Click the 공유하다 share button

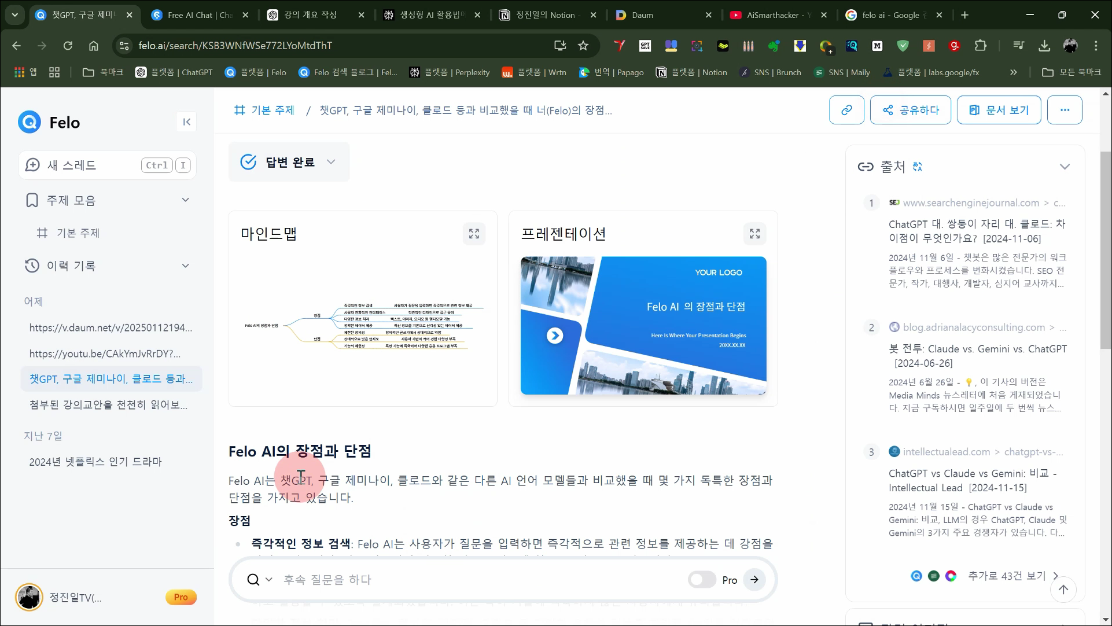(910, 110)
